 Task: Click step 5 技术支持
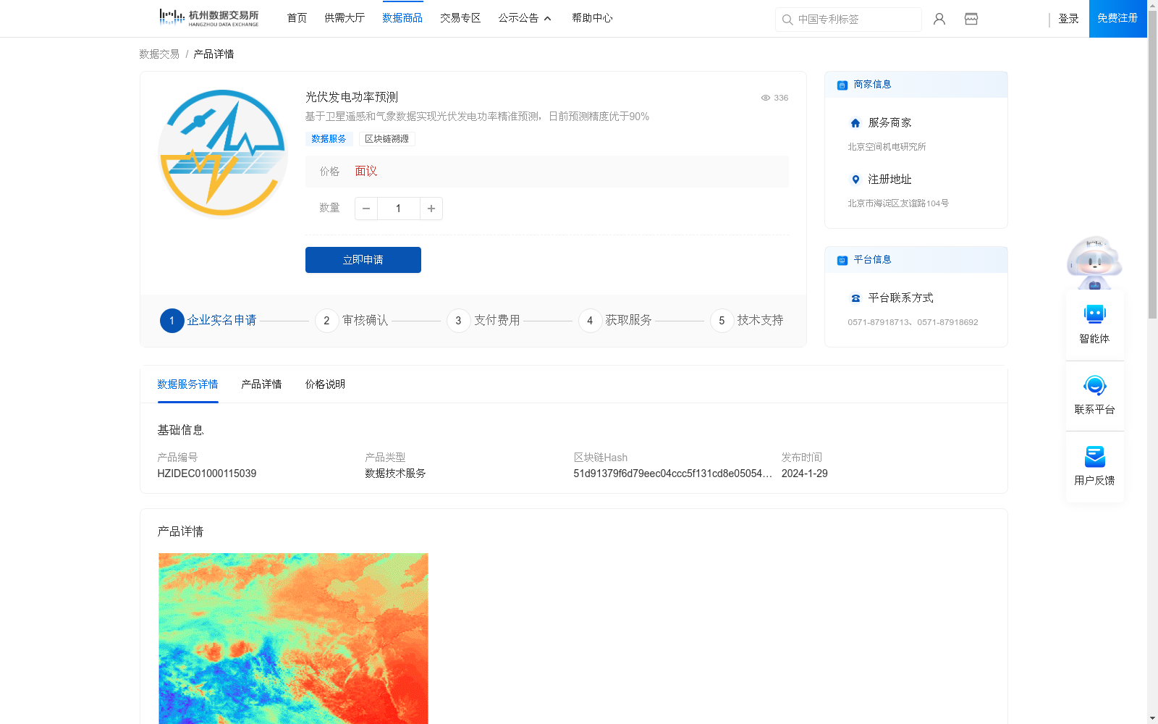click(x=747, y=320)
